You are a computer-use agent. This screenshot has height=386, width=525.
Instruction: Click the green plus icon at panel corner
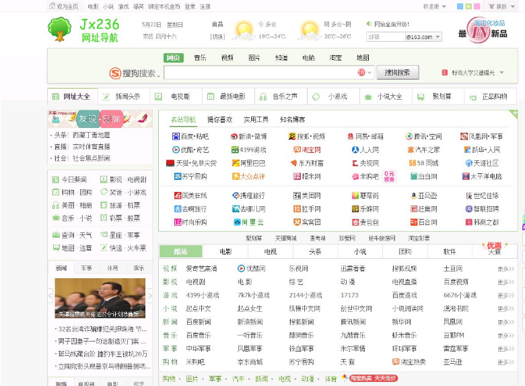[515, 113]
